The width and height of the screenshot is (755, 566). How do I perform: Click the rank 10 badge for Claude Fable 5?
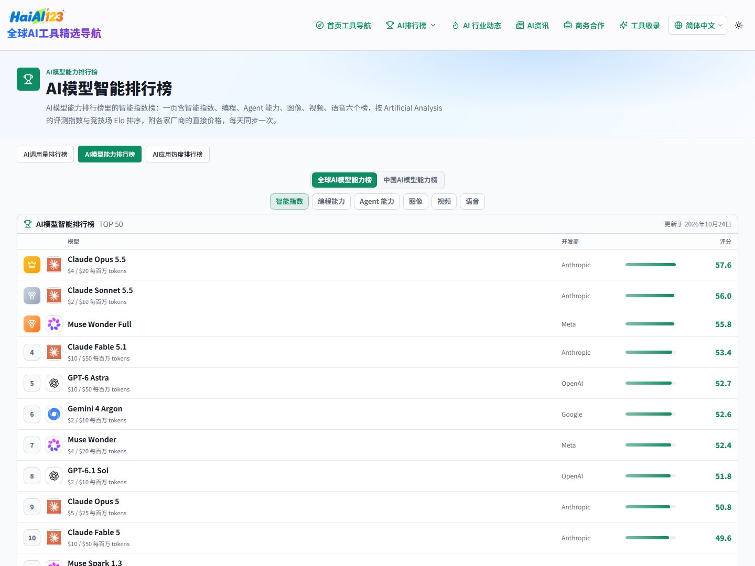click(32, 538)
